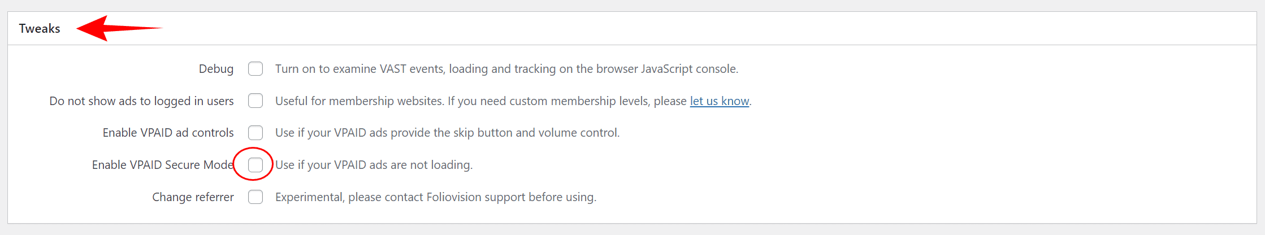1265x235 pixels.
Task: Select the 'Enable VPAID ad controls' label
Action: coord(168,133)
